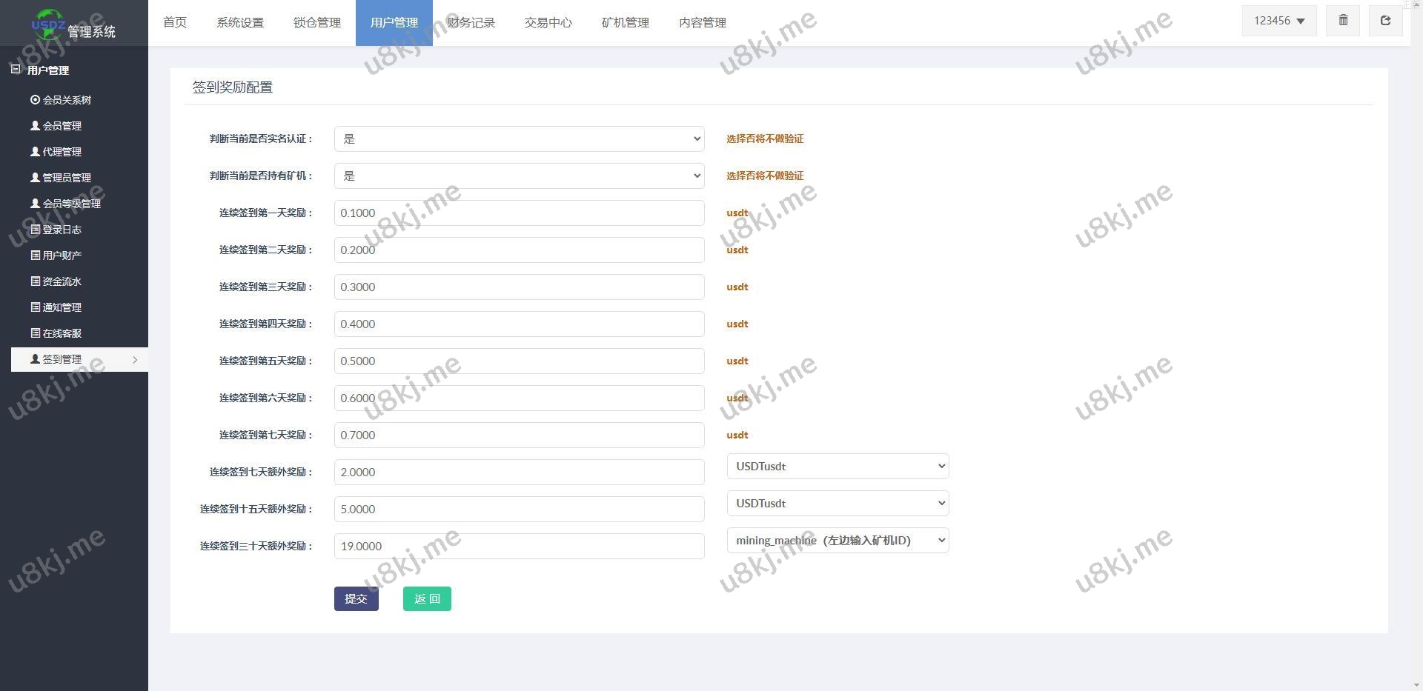
Task: Click the trash icon in top bar
Action: point(1342,21)
